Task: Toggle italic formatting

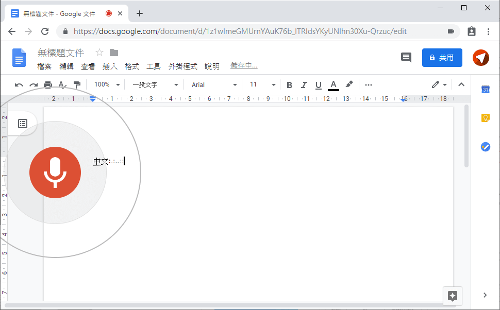Action: point(304,85)
